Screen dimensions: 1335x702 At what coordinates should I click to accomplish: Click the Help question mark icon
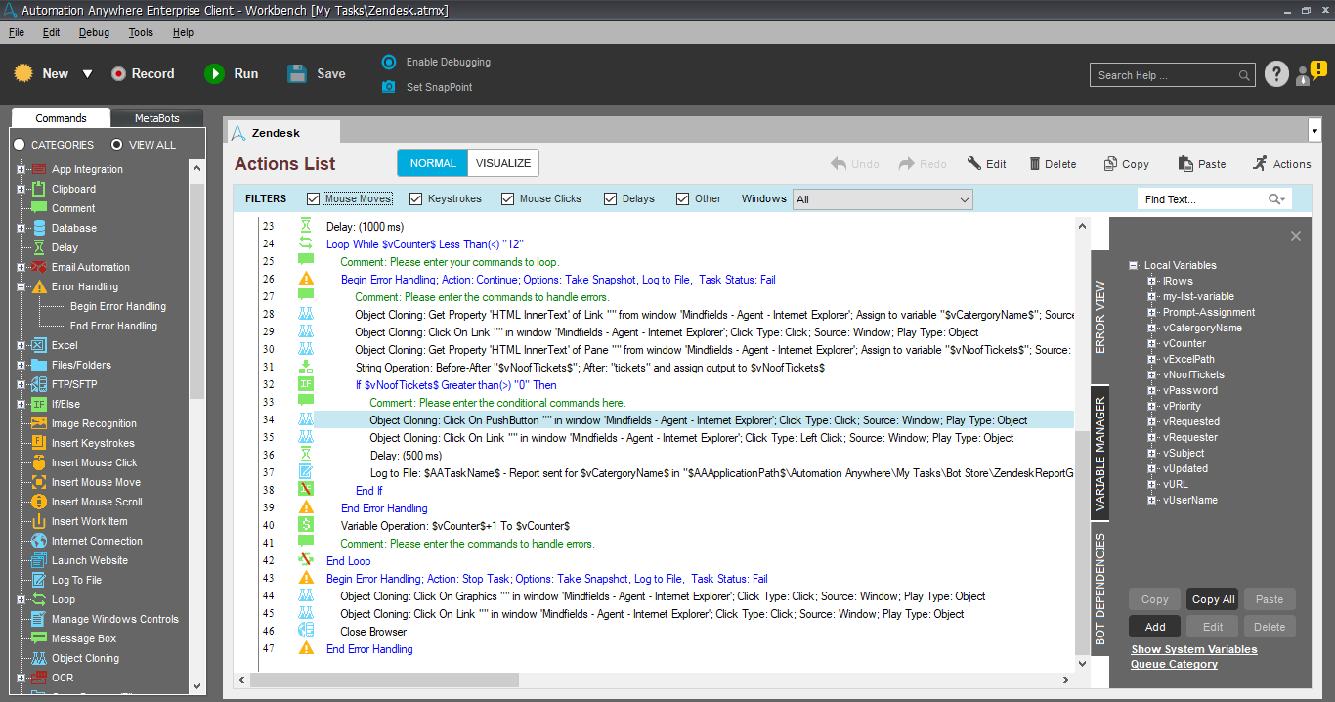tap(1276, 74)
